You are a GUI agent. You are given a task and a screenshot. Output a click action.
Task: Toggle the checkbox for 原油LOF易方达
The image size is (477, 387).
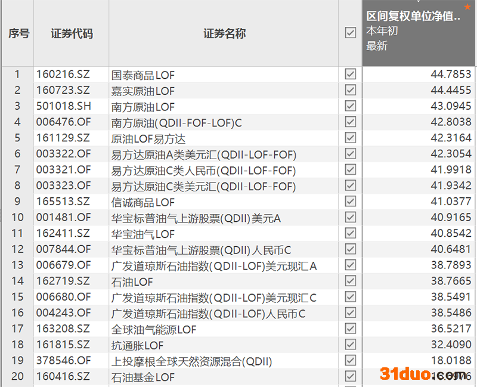tap(350, 138)
